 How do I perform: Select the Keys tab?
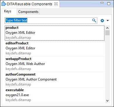pyautogui.click(x=8, y=11)
